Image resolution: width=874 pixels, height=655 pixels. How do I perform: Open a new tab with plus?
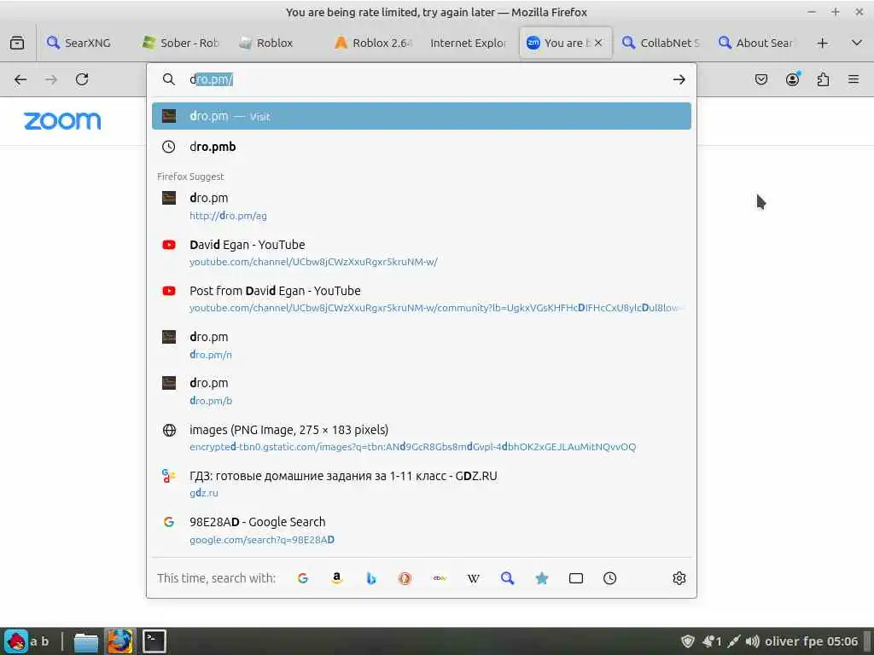[x=822, y=43]
